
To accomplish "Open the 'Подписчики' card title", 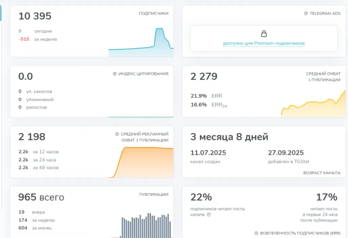I will pos(154,14).
